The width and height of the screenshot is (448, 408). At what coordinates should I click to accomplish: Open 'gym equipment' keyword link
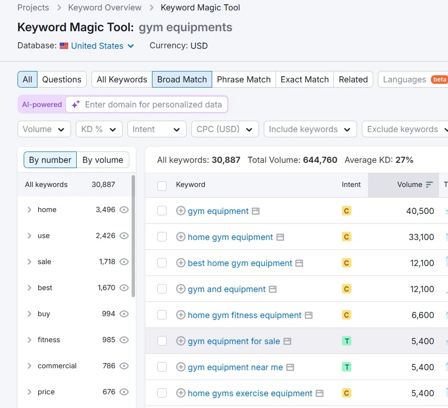pyautogui.click(x=218, y=211)
